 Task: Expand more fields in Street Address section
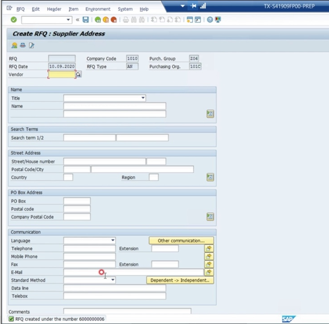[x=210, y=178]
